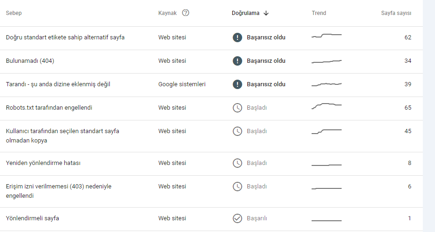The height and width of the screenshot is (232, 435).
Task: Click the failed icon for Doğru standart etikete row
Action: pyautogui.click(x=237, y=37)
